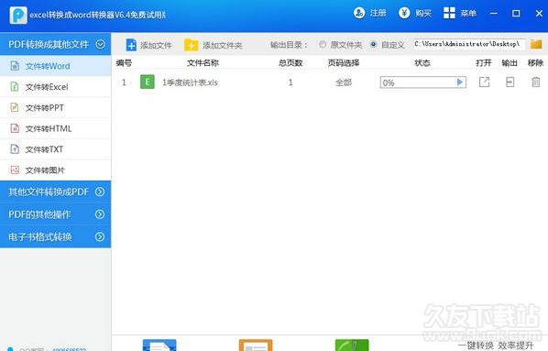
Task: Click the orange document icon at bottom
Action: pyautogui.click(x=256, y=346)
